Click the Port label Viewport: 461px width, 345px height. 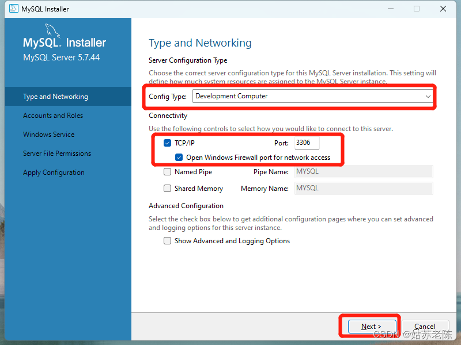point(281,143)
